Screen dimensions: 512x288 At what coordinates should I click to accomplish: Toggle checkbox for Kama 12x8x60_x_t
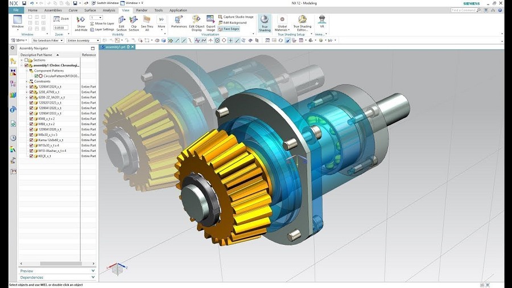[31, 140]
